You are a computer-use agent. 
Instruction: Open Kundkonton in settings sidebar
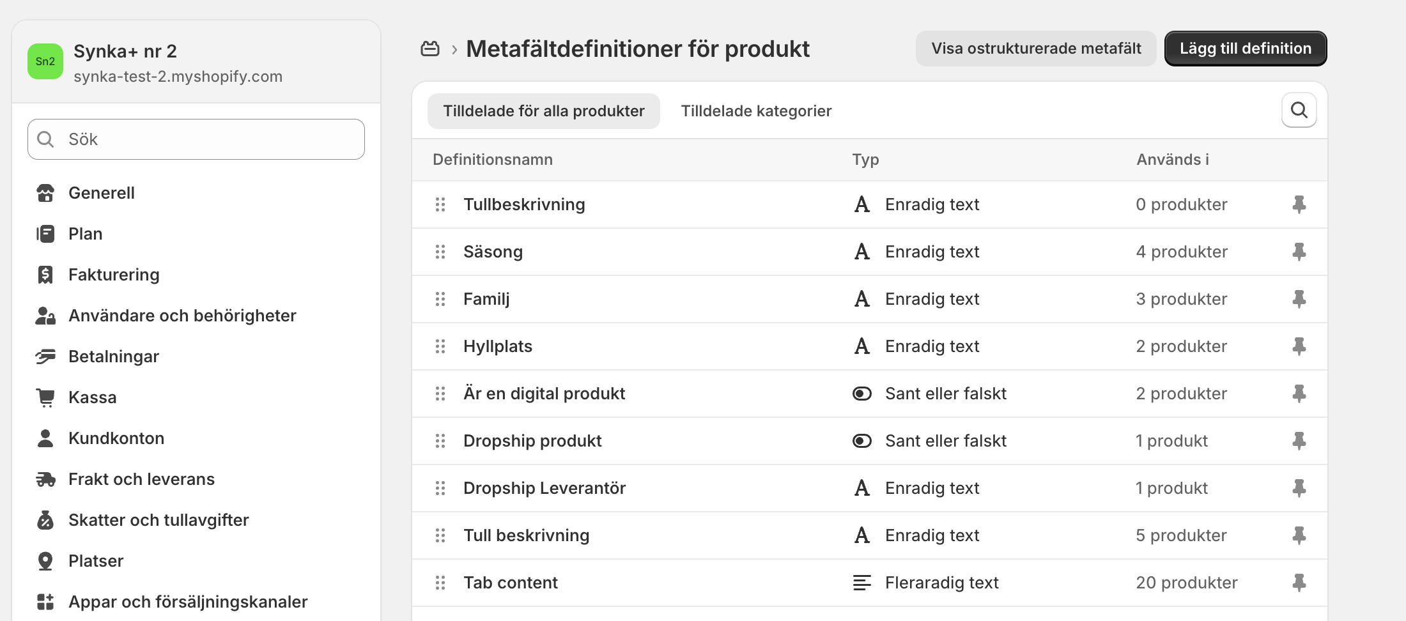(x=116, y=438)
